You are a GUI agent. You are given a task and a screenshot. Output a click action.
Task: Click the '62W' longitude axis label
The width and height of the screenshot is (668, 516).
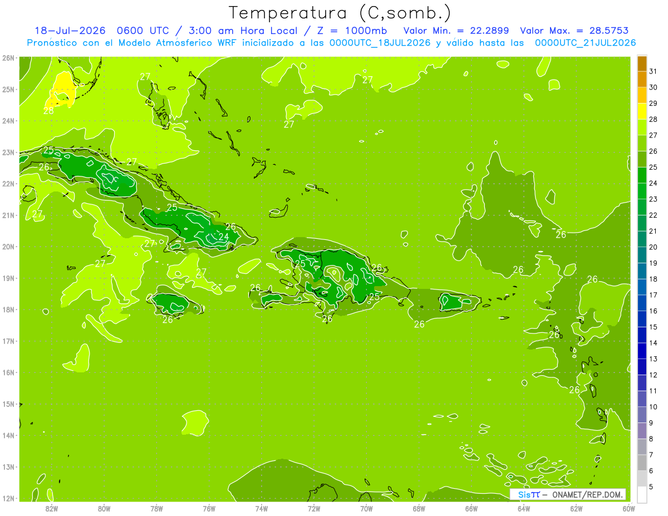[x=576, y=508]
